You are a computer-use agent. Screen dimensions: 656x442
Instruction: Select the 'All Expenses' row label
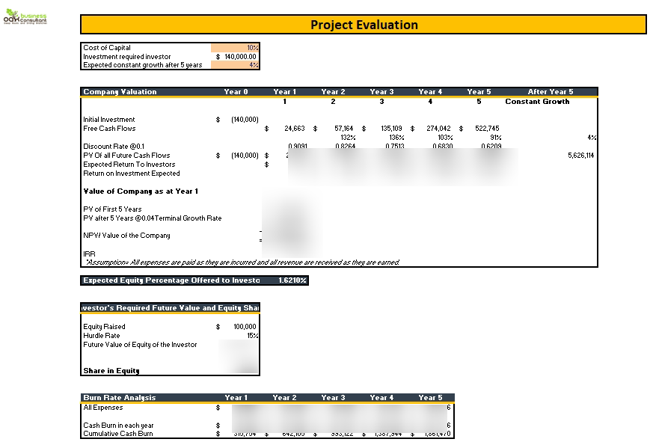tap(103, 408)
